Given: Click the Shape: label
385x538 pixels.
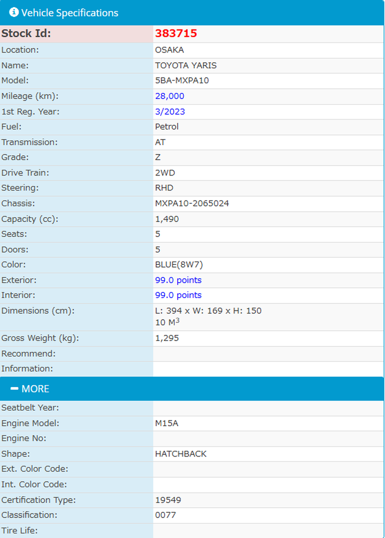Looking at the screenshot, I should [x=15, y=454].
